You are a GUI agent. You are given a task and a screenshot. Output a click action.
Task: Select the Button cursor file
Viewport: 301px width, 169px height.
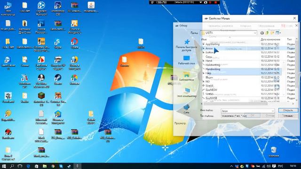(x=209, y=52)
